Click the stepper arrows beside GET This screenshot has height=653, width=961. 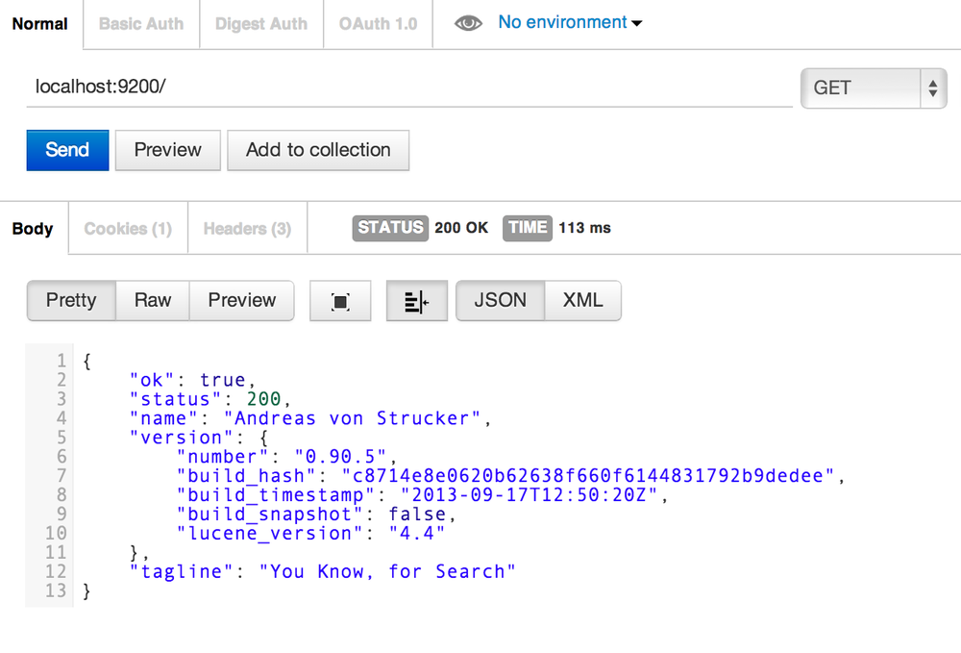[x=932, y=88]
